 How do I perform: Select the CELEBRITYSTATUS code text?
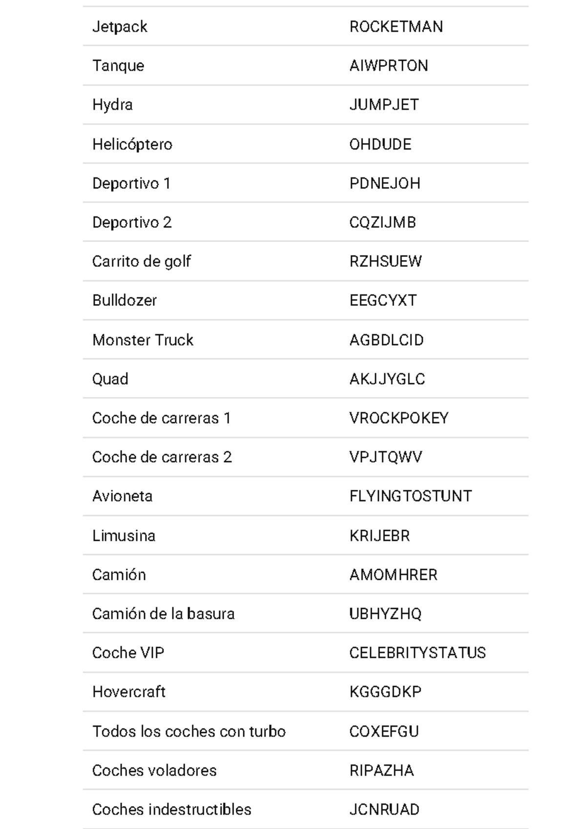click(x=418, y=653)
